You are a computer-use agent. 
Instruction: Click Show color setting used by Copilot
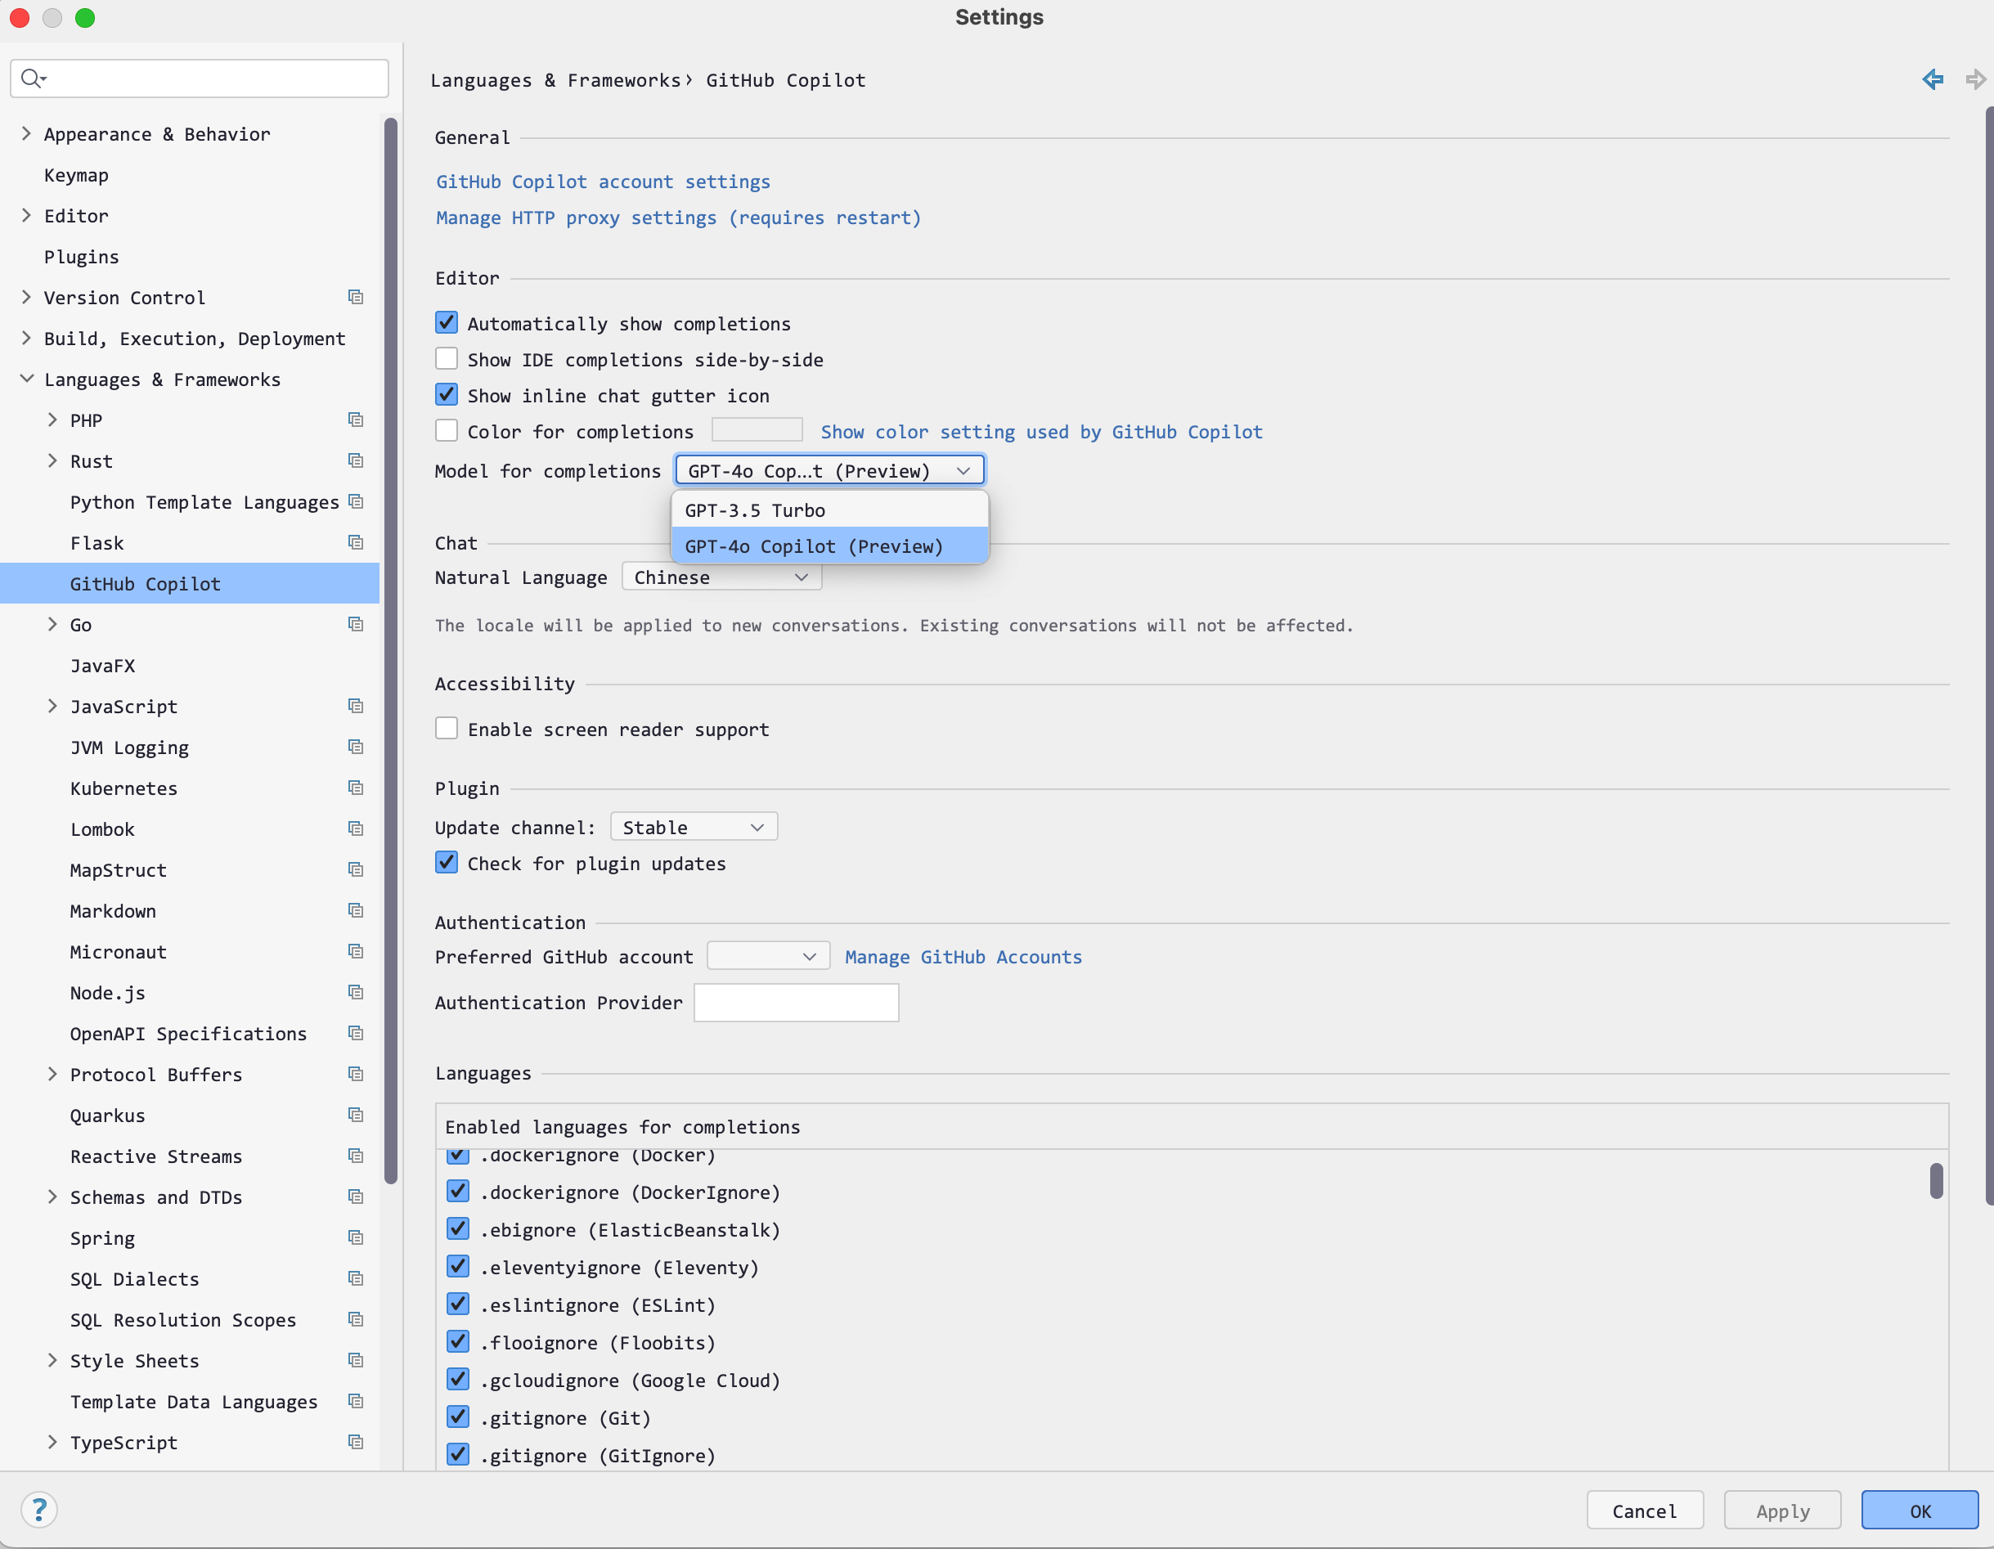pos(1042,432)
